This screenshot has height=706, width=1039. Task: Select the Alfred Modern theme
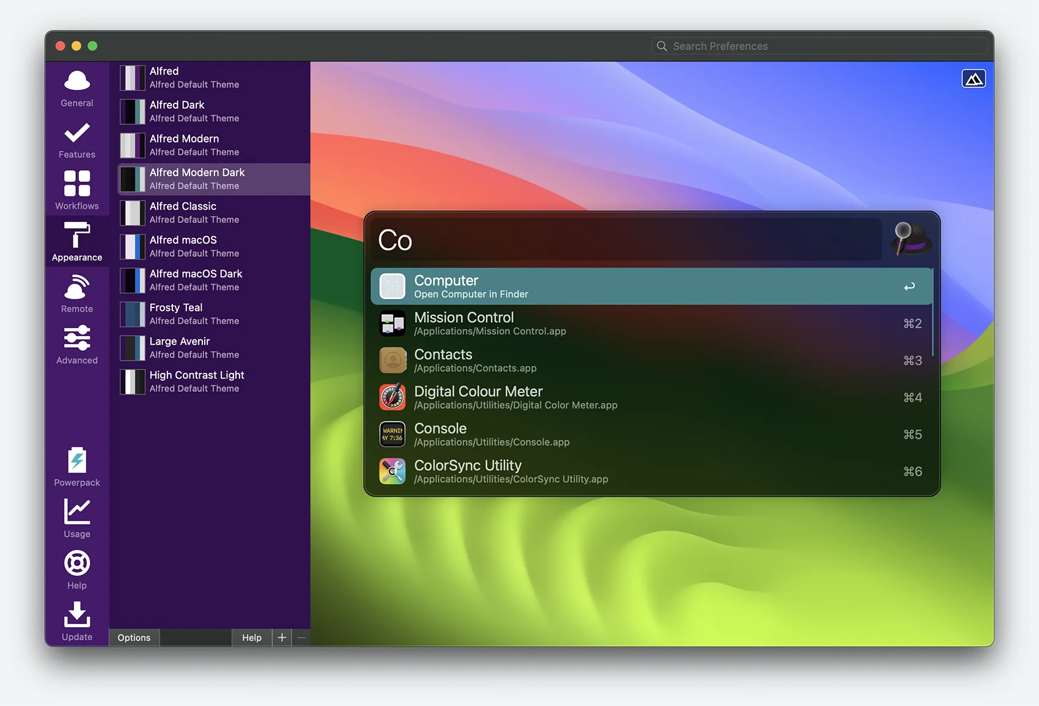coord(213,145)
